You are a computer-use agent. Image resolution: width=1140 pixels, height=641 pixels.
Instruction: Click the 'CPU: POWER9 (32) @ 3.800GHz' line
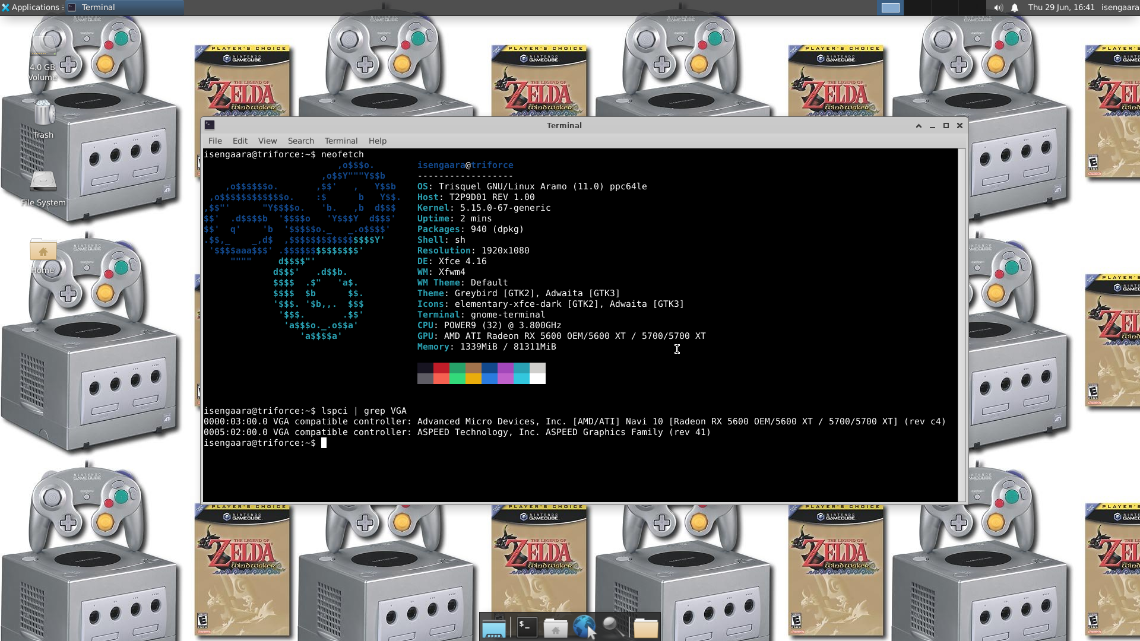(489, 325)
